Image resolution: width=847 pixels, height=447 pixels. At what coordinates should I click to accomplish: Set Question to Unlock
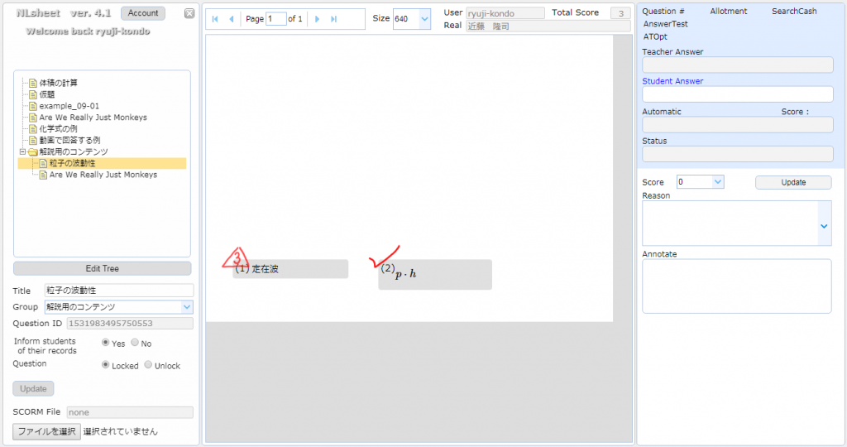[x=148, y=365]
